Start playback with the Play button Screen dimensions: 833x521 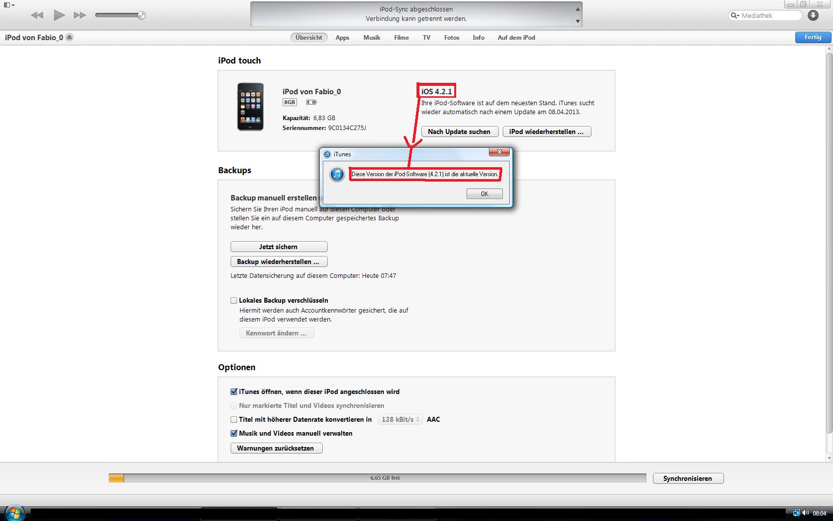59,15
